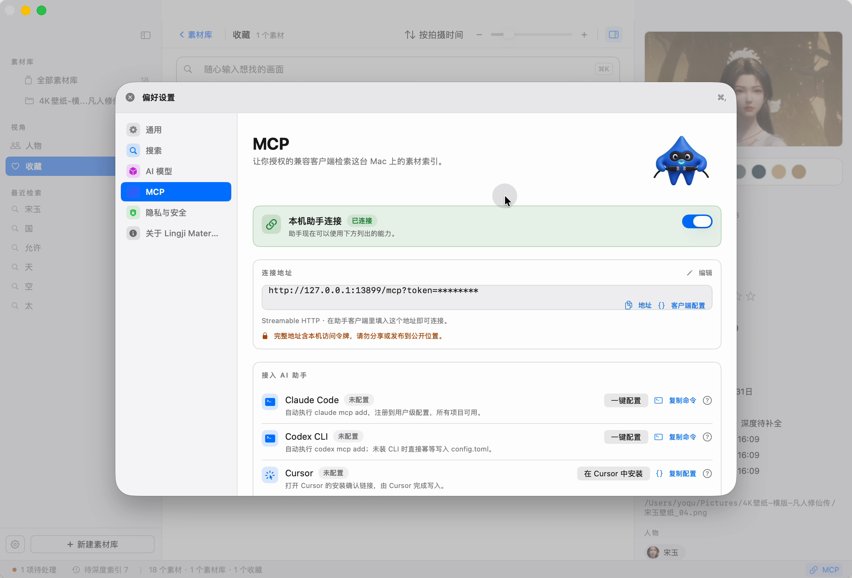Image resolution: width=852 pixels, height=578 pixels.
Task: Go back to 素材库 in main window
Action: (x=196, y=35)
